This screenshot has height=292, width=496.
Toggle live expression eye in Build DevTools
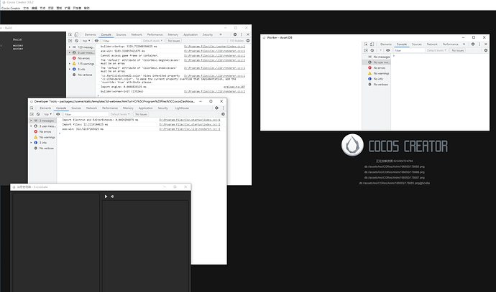(96, 41)
